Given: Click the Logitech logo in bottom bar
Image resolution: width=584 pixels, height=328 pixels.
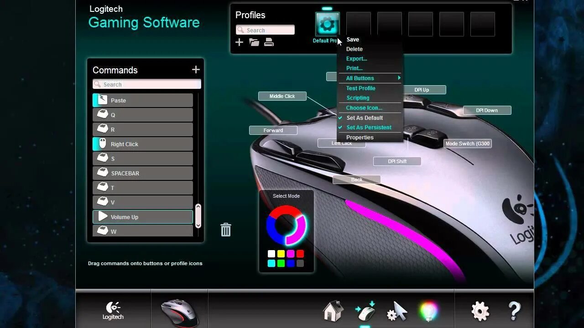Looking at the screenshot, I should click(113, 311).
